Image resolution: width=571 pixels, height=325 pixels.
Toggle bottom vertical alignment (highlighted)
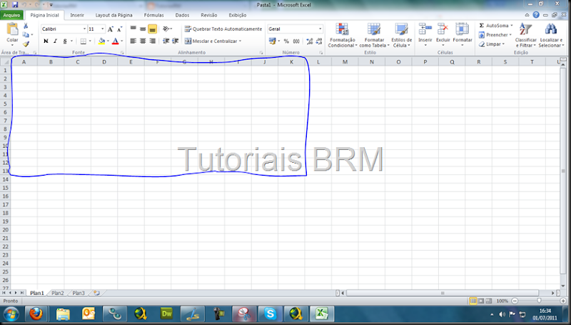[x=153, y=29]
